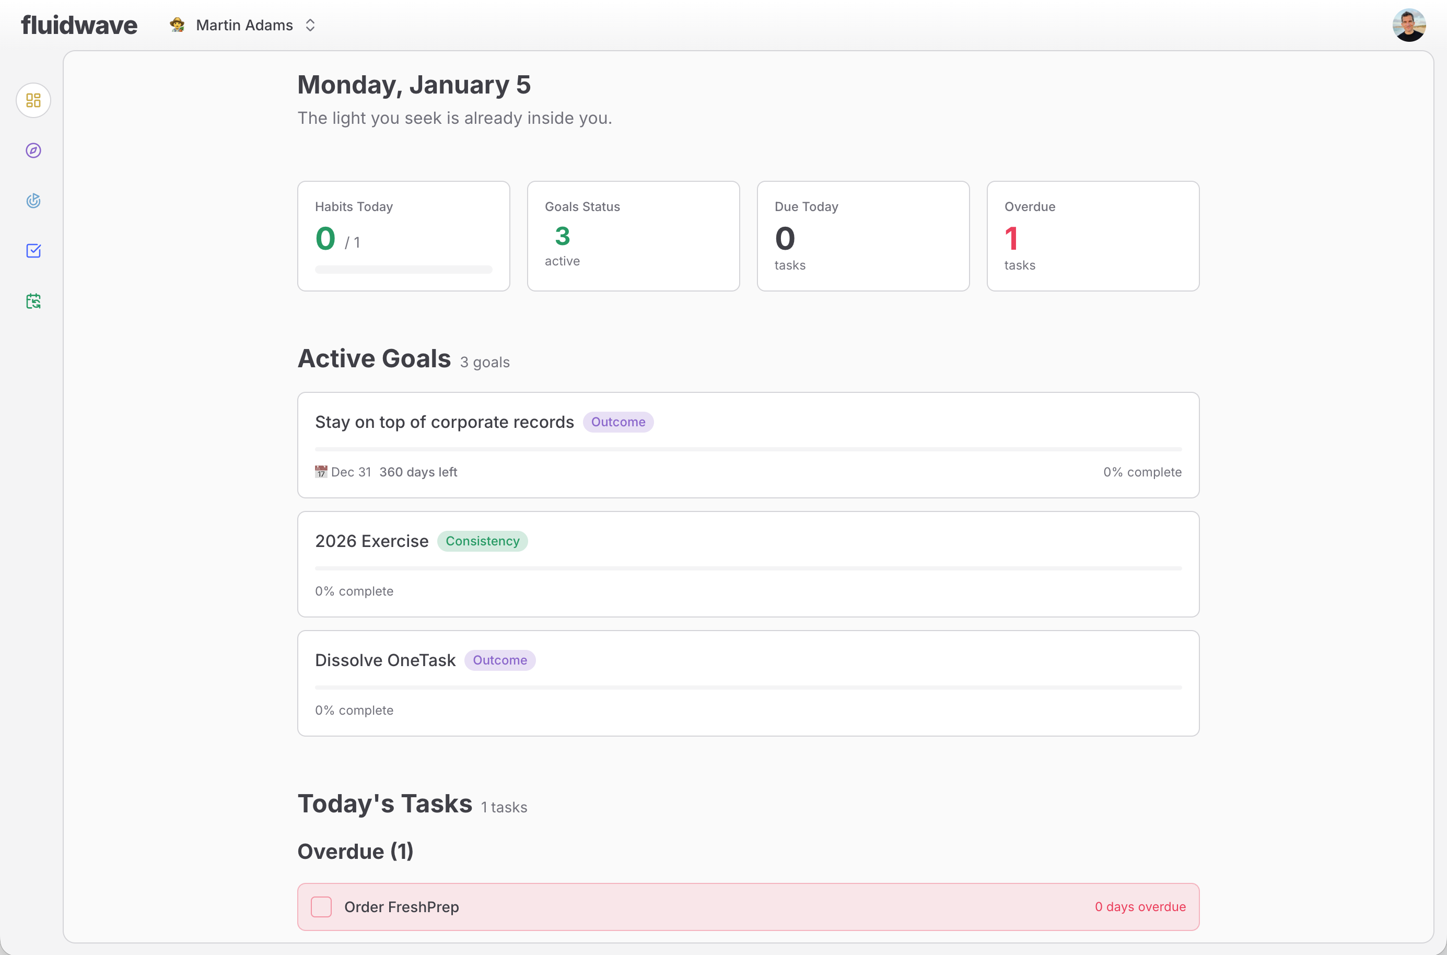The height and width of the screenshot is (955, 1447).
Task: Open the 2026 Exercise goal
Action: pyautogui.click(x=371, y=541)
